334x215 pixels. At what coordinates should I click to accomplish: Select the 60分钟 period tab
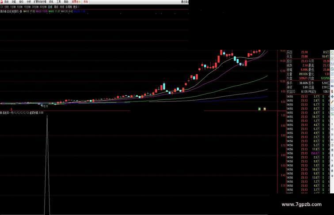(43, 7)
